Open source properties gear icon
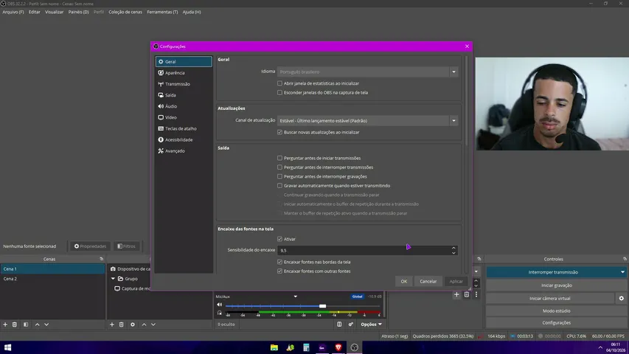The width and height of the screenshot is (629, 354). pyautogui.click(x=133, y=324)
